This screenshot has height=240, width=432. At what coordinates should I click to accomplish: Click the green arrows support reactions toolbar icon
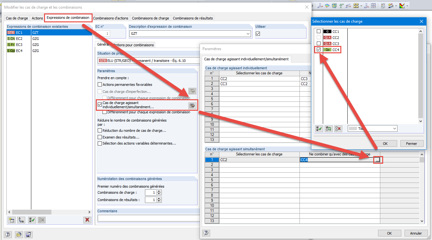pyautogui.click(x=342, y=6)
